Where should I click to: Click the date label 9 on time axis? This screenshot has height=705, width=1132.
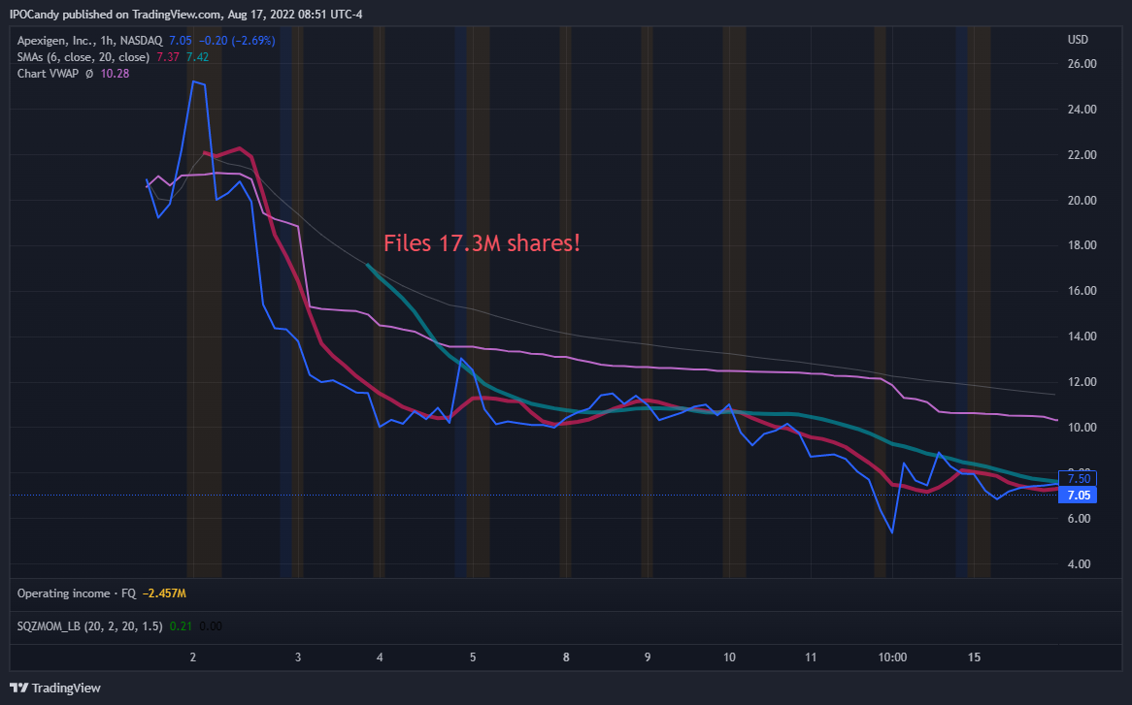pos(648,657)
